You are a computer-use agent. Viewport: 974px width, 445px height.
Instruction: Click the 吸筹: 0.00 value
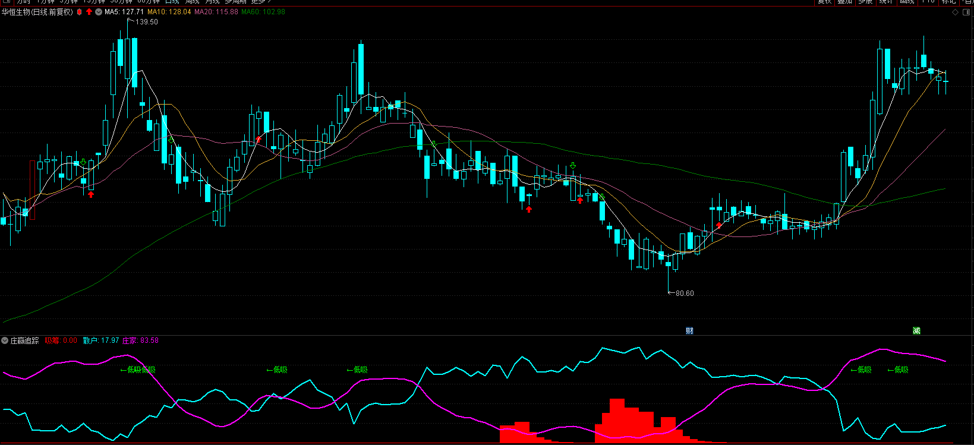pos(61,340)
